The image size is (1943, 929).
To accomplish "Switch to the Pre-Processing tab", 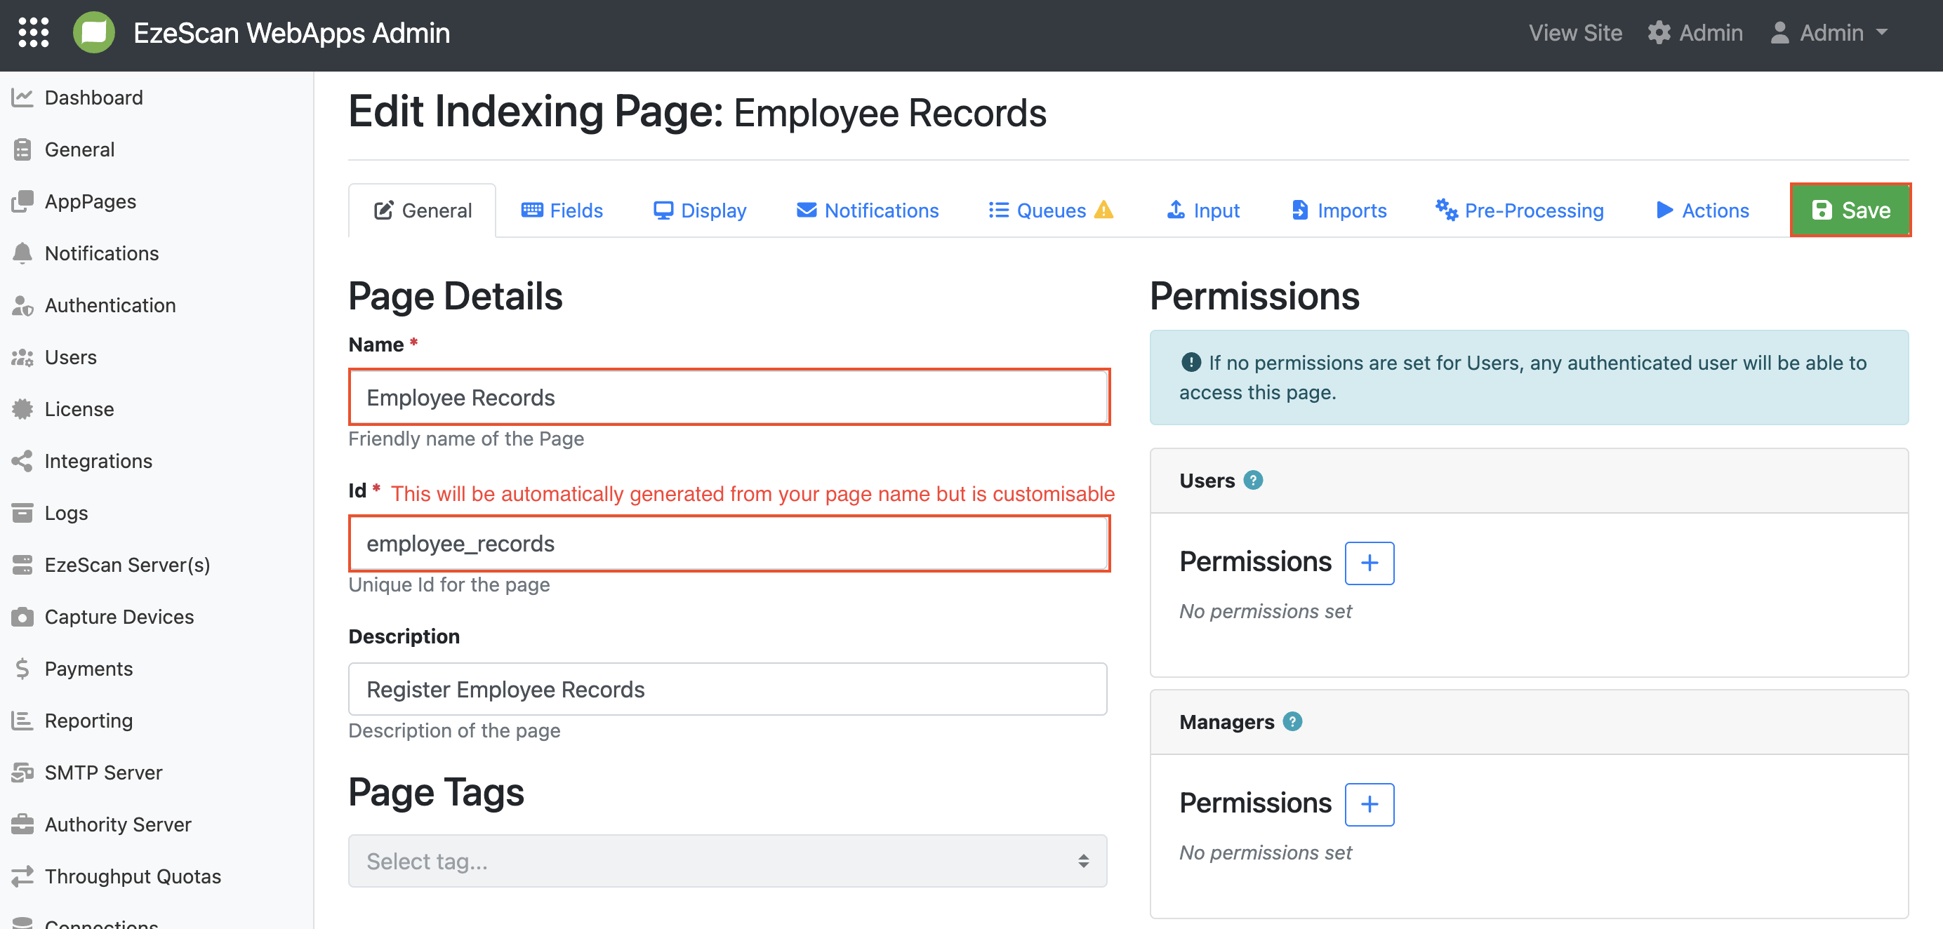I will [1520, 210].
